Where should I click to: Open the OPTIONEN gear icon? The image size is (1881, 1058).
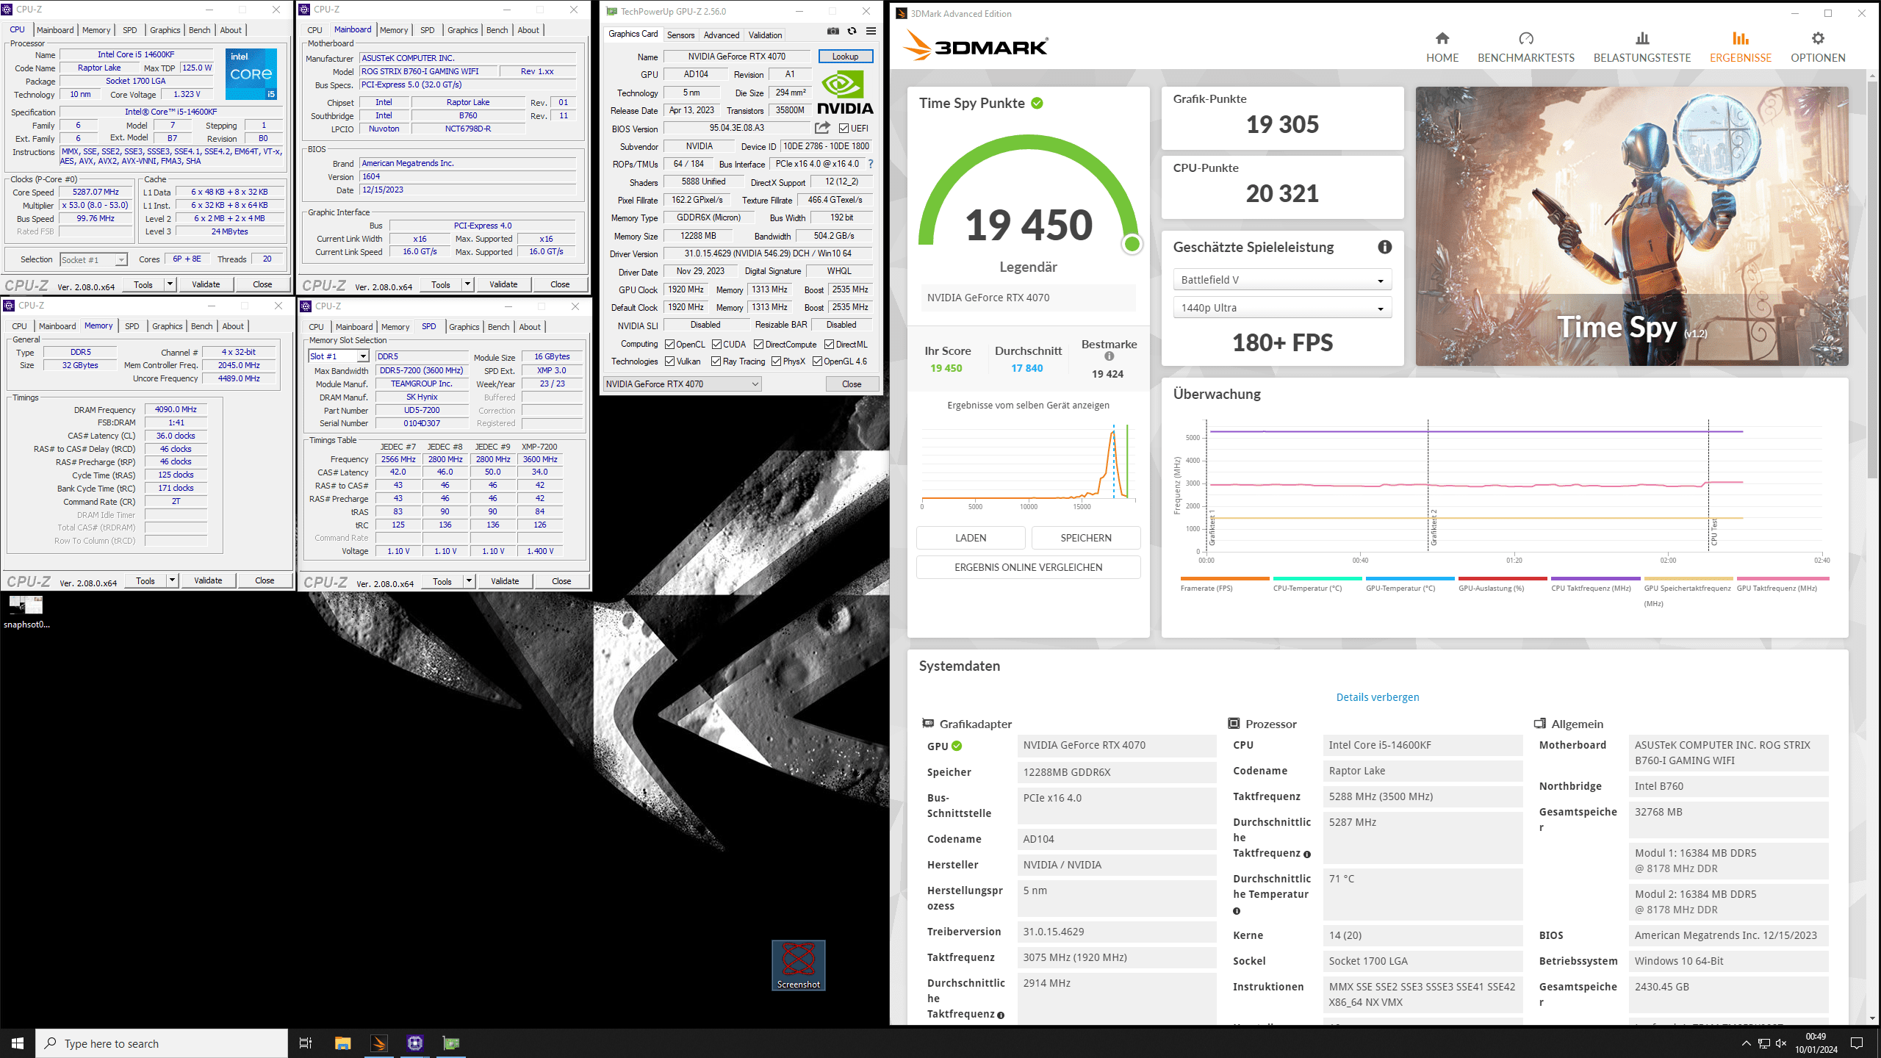(1817, 39)
